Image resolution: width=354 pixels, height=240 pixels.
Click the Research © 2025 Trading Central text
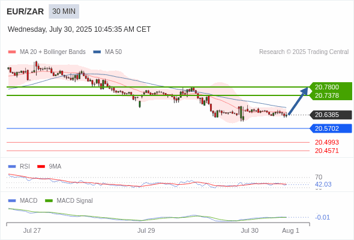coord(304,52)
